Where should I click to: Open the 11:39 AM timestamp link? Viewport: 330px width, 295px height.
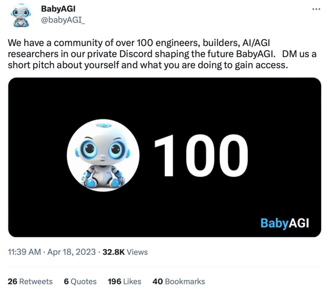coord(24,252)
